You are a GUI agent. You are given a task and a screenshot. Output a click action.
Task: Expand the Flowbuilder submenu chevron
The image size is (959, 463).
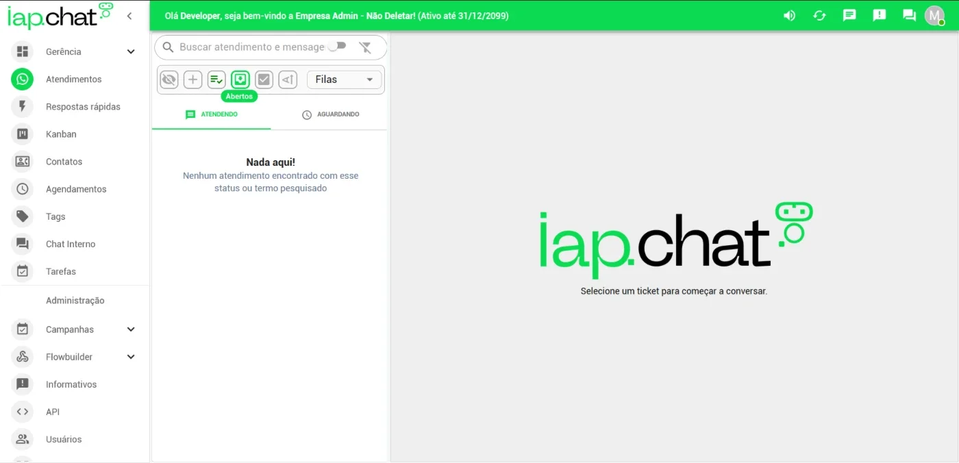[131, 356]
